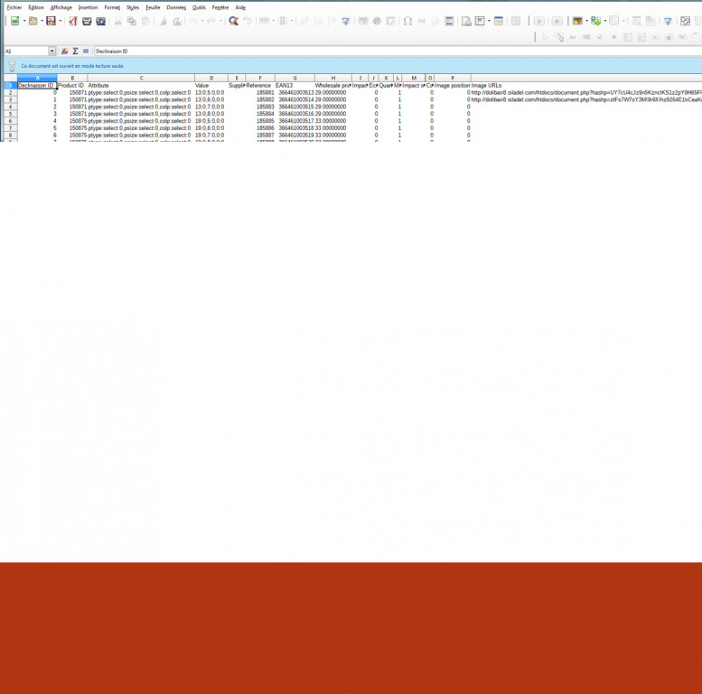Open the Function Wizard fx icon
This screenshot has height=694, width=702.
click(64, 52)
